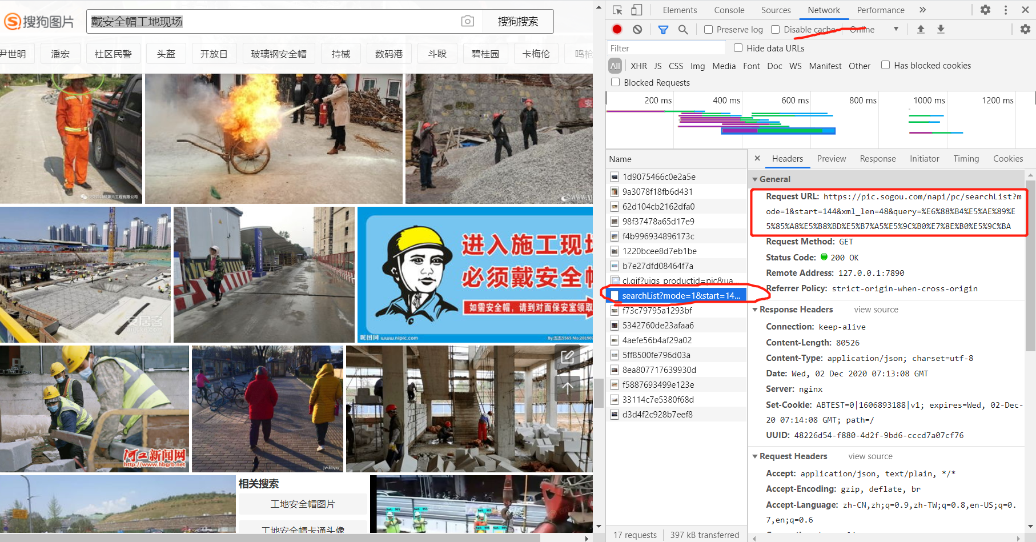Screen dimensions: 1036x542
Task: Collapse the Request Headers section
Action: pos(755,456)
